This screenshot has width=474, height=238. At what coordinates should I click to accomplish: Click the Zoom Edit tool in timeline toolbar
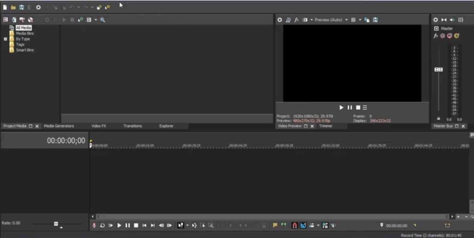click(x=211, y=226)
